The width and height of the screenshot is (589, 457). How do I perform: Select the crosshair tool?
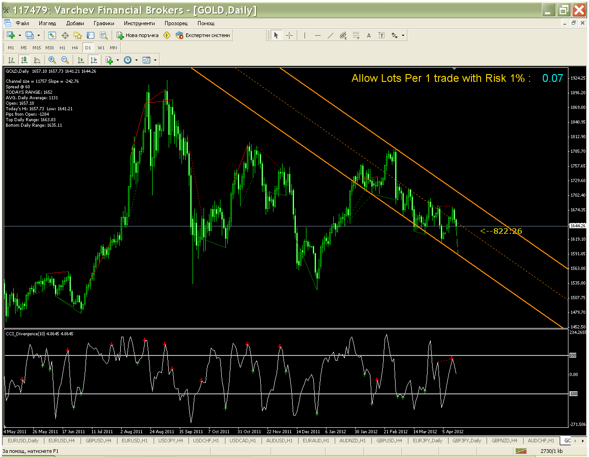coord(289,35)
